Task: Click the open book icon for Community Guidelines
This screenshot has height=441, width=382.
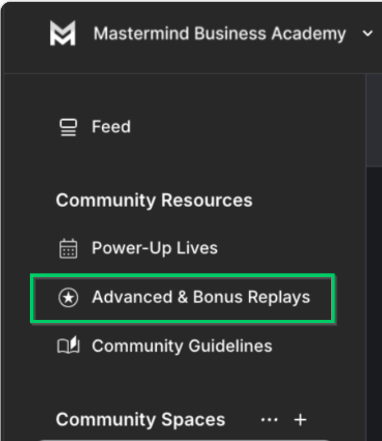Action: 68,345
